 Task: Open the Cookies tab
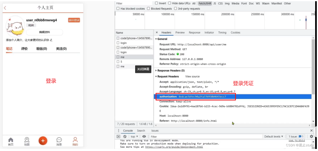235,32
